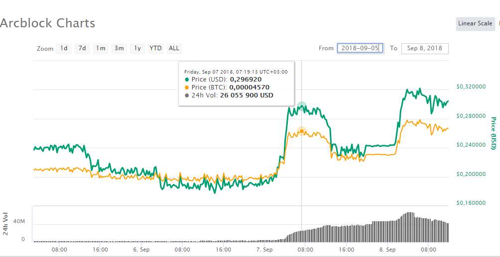Select YTD zoom range
Image resolution: width=500 pixels, height=257 pixels.
point(155,48)
